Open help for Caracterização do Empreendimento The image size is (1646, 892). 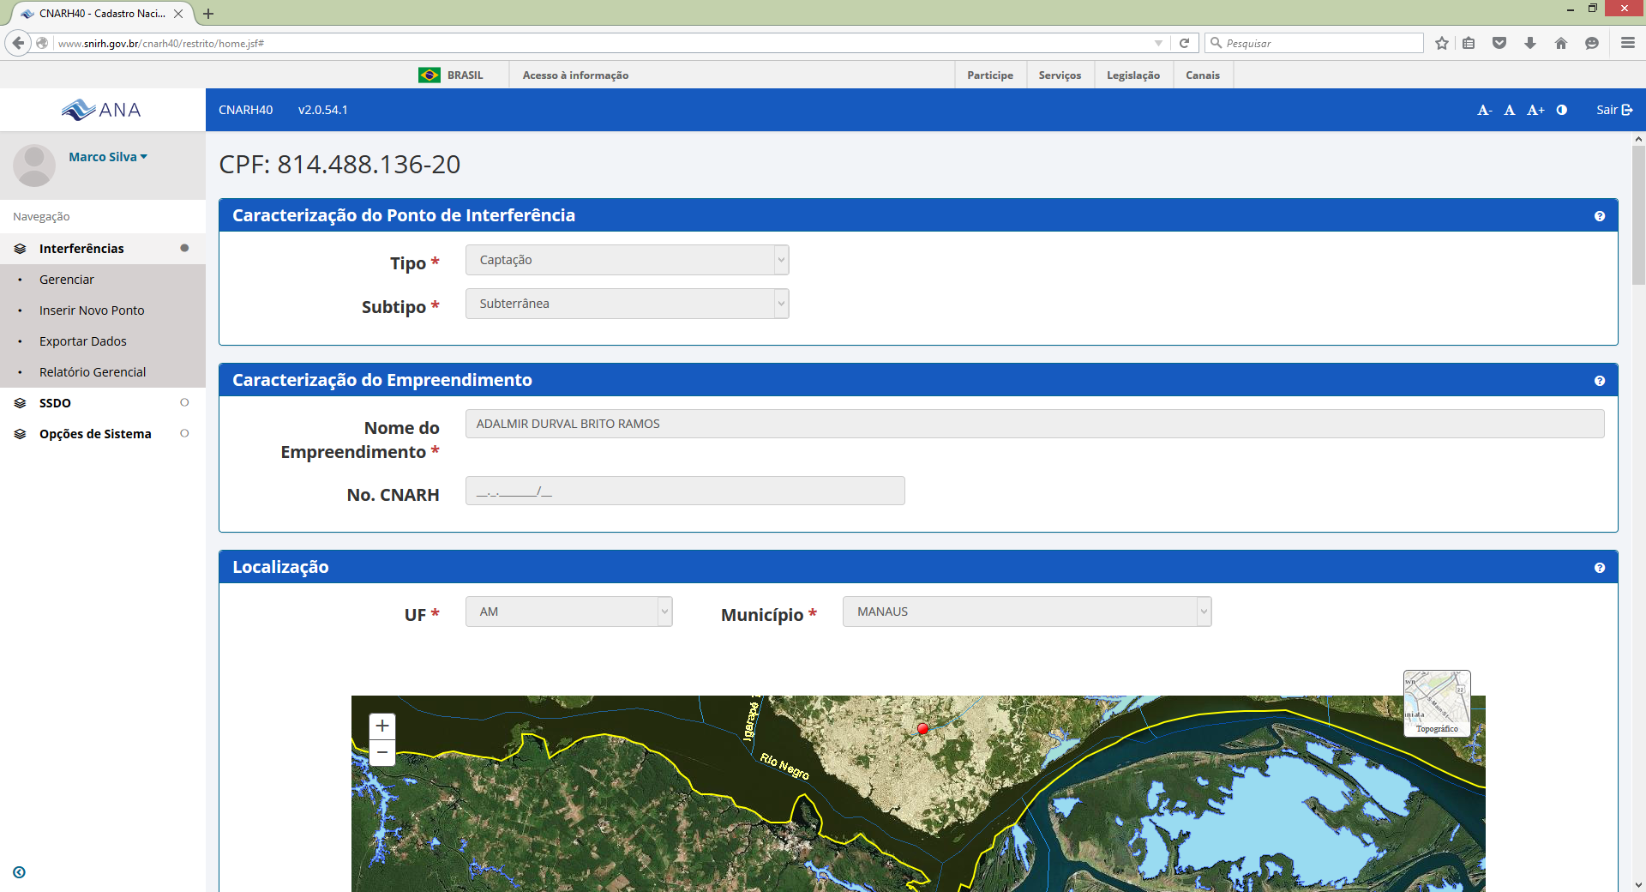1600,381
